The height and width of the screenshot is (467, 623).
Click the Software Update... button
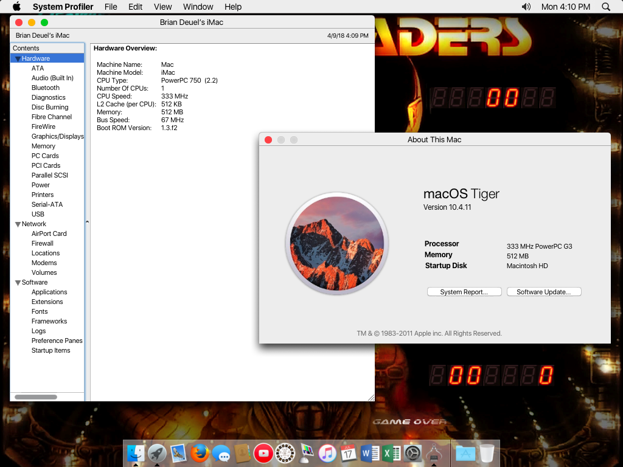(x=544, y=292)
